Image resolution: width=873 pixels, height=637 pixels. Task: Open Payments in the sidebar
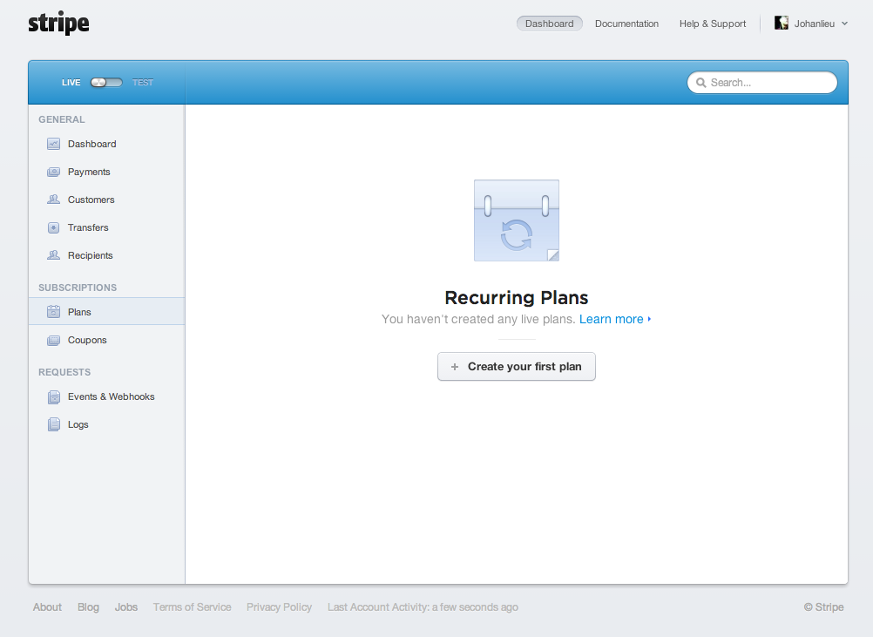[107, 172]
